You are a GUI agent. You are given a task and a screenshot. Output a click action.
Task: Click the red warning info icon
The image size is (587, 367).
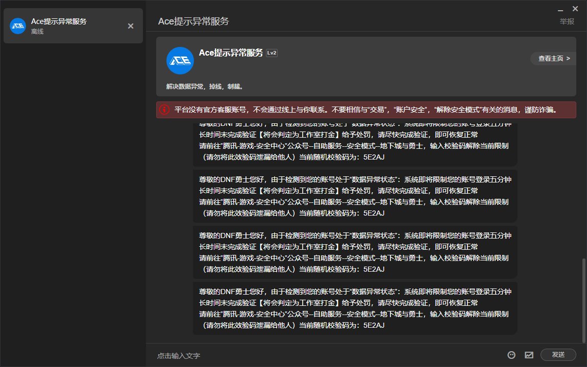pyautogui.click(x=164, y=110)
